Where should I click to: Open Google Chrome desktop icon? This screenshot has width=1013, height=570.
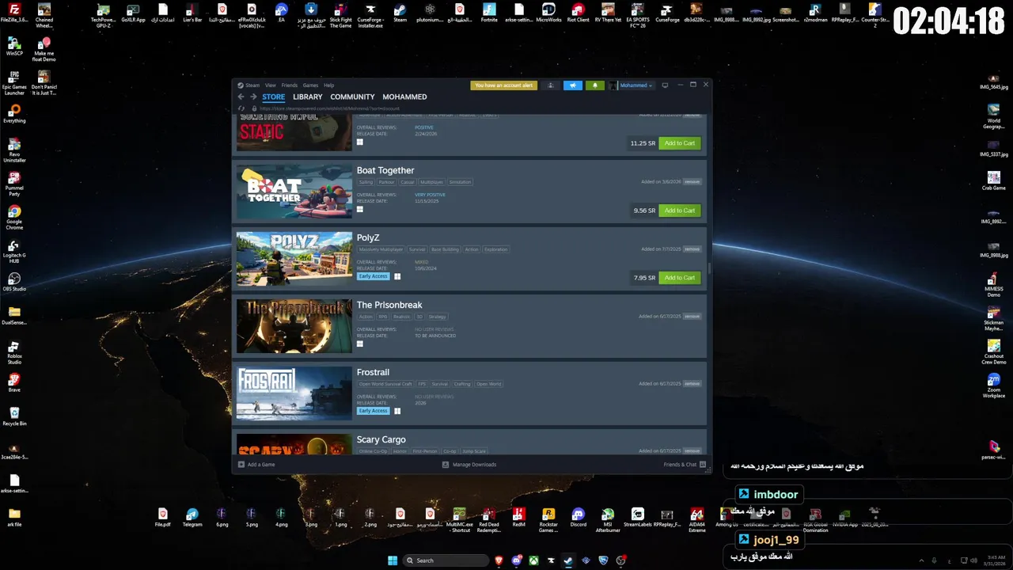coord(14,217)
